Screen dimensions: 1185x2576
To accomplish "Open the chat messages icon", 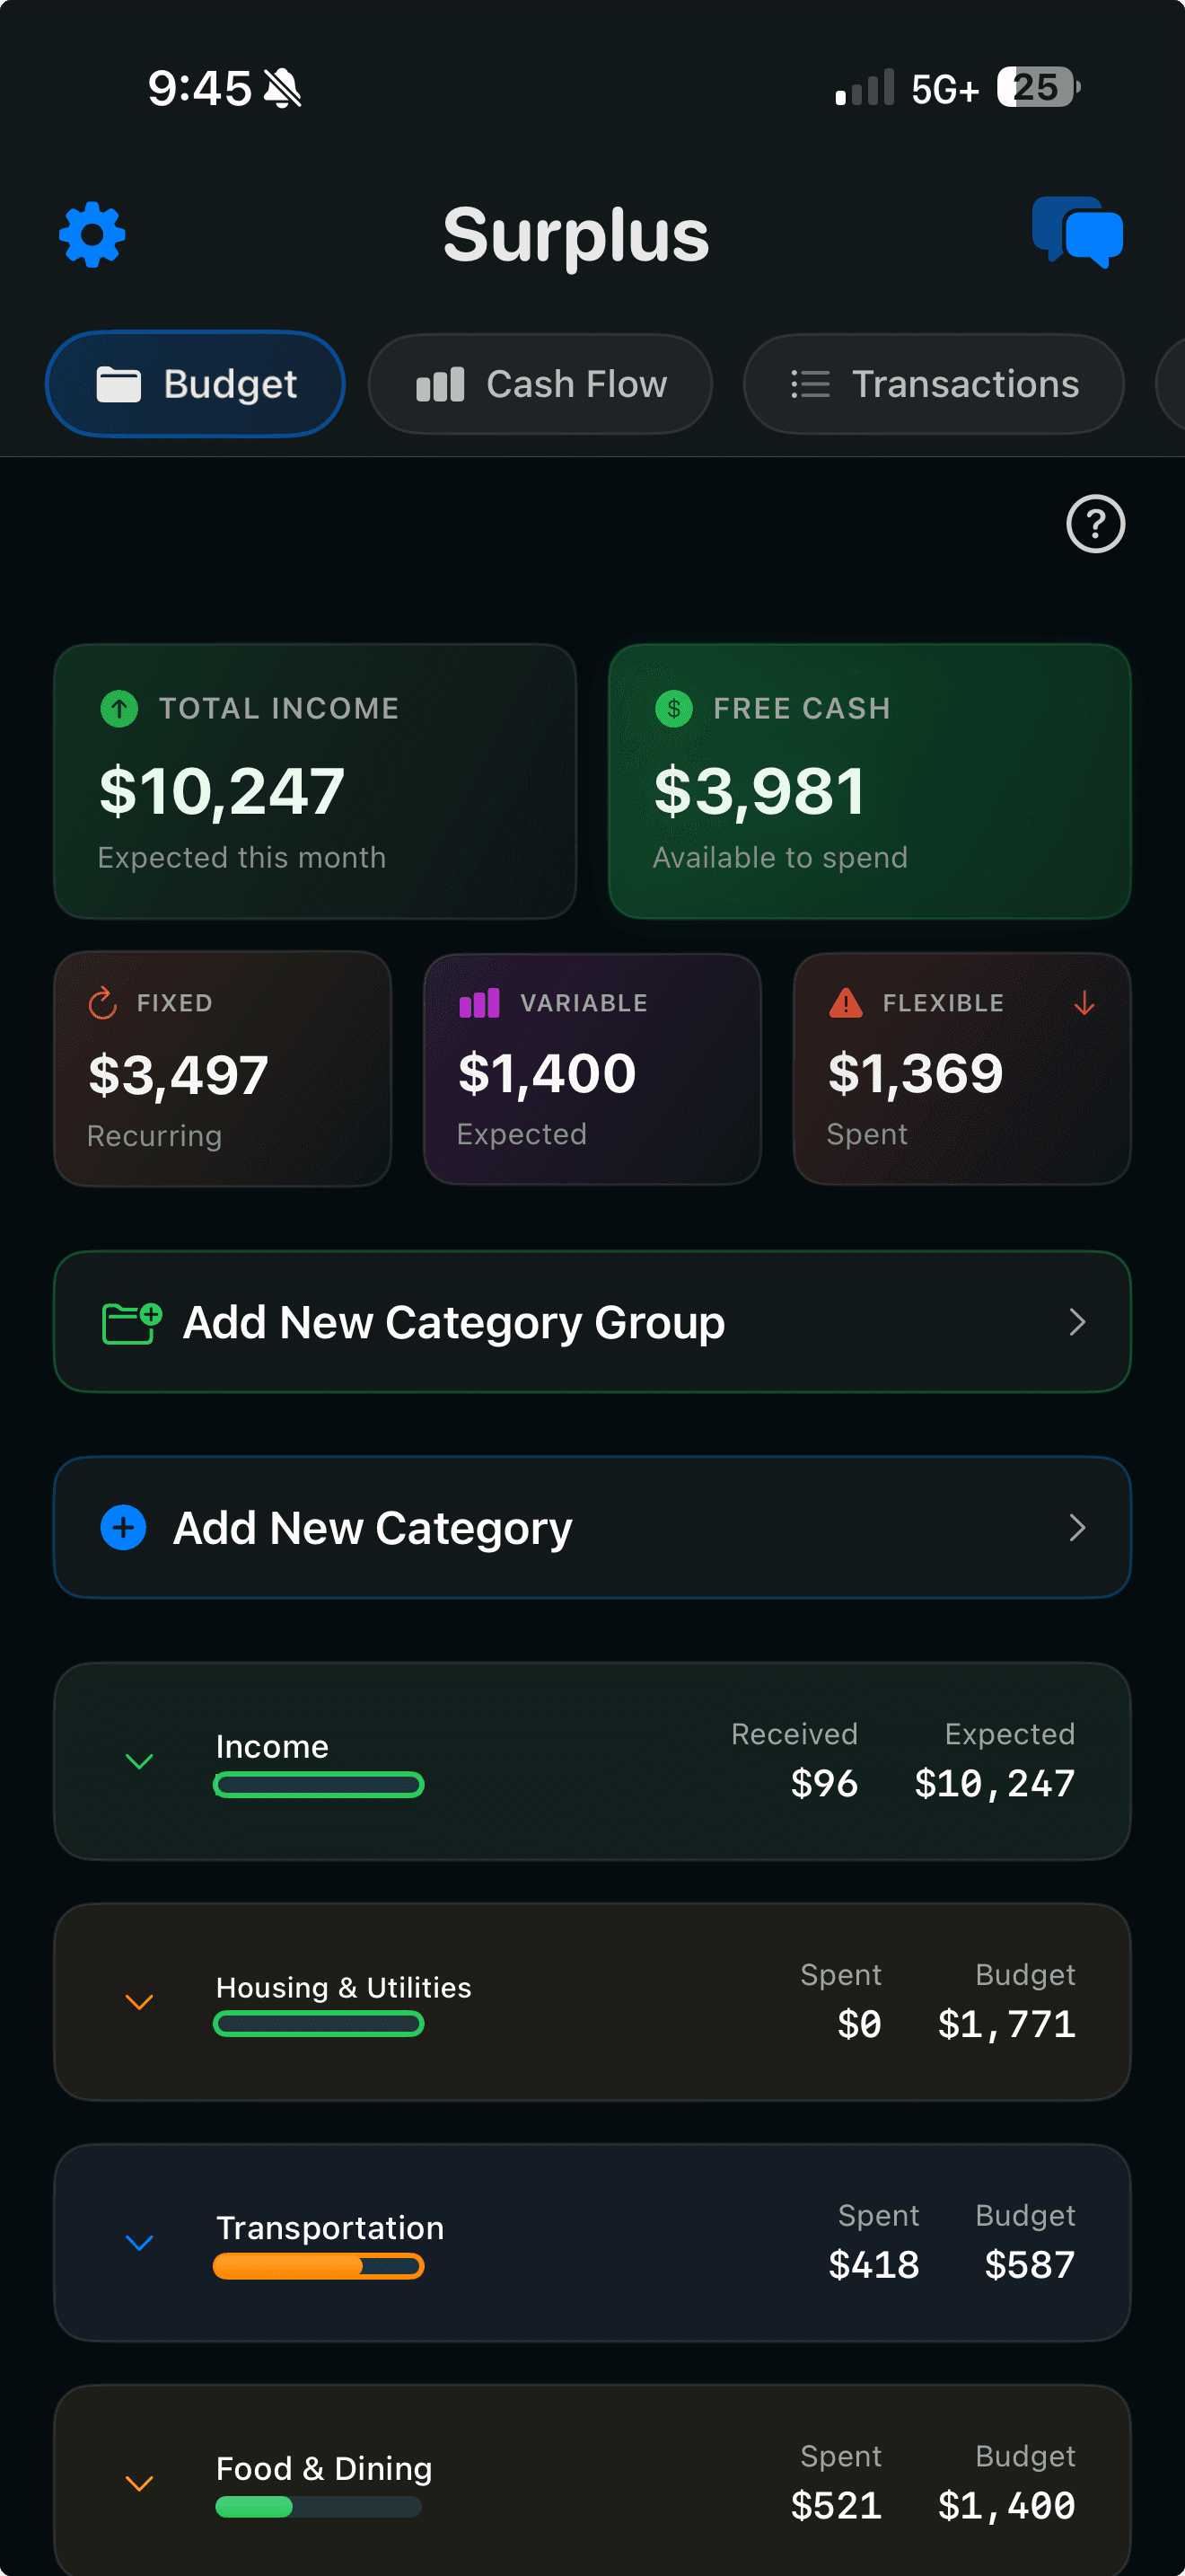I will [1079, 233].
